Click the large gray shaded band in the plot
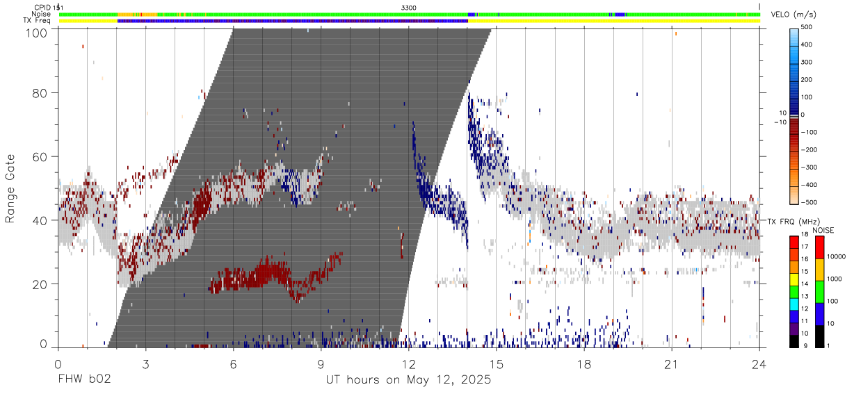Screen dimensions: 854x394 pos(299,188)
